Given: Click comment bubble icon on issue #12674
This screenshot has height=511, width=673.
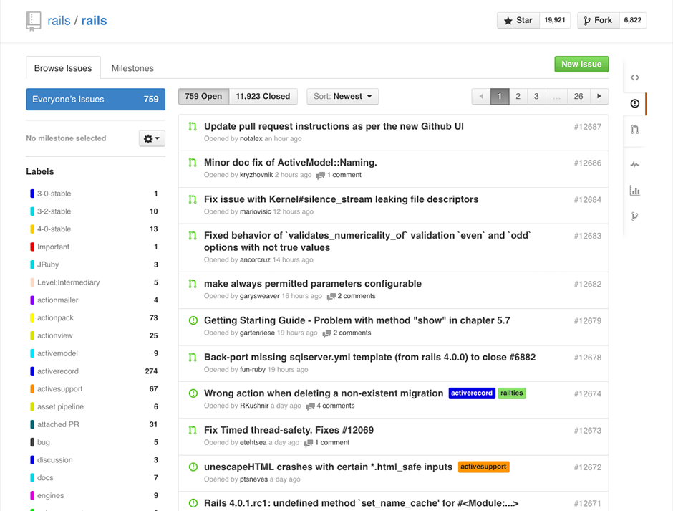Looking at the screenshot, I should (310, 406).
